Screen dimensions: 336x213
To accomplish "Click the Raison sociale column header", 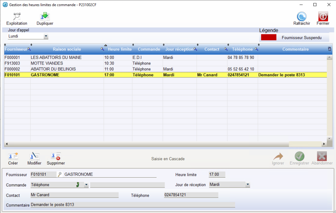I will 67,49.
